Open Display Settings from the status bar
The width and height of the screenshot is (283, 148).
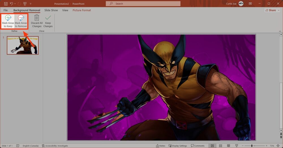[x=178, y=146]
